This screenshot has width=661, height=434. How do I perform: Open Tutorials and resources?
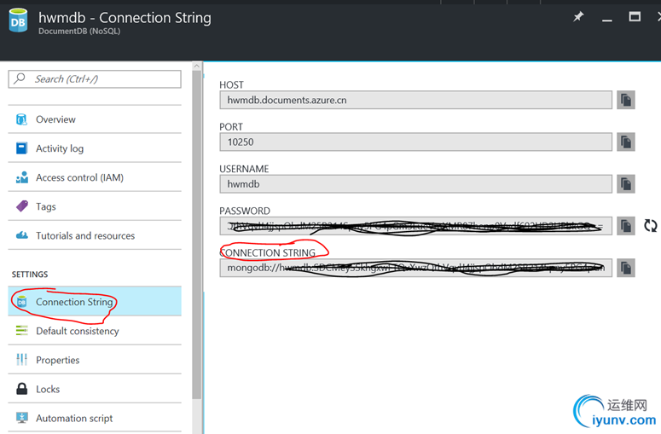95,235
